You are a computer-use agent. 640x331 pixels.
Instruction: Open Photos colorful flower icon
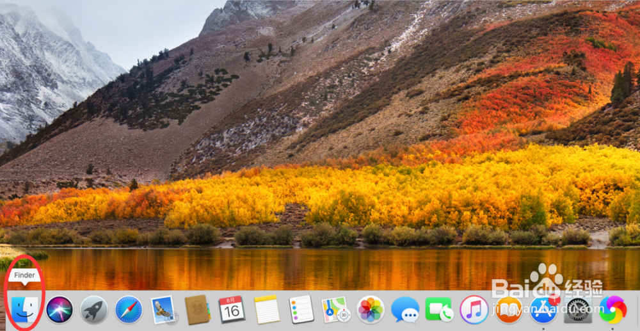[371, 309]
